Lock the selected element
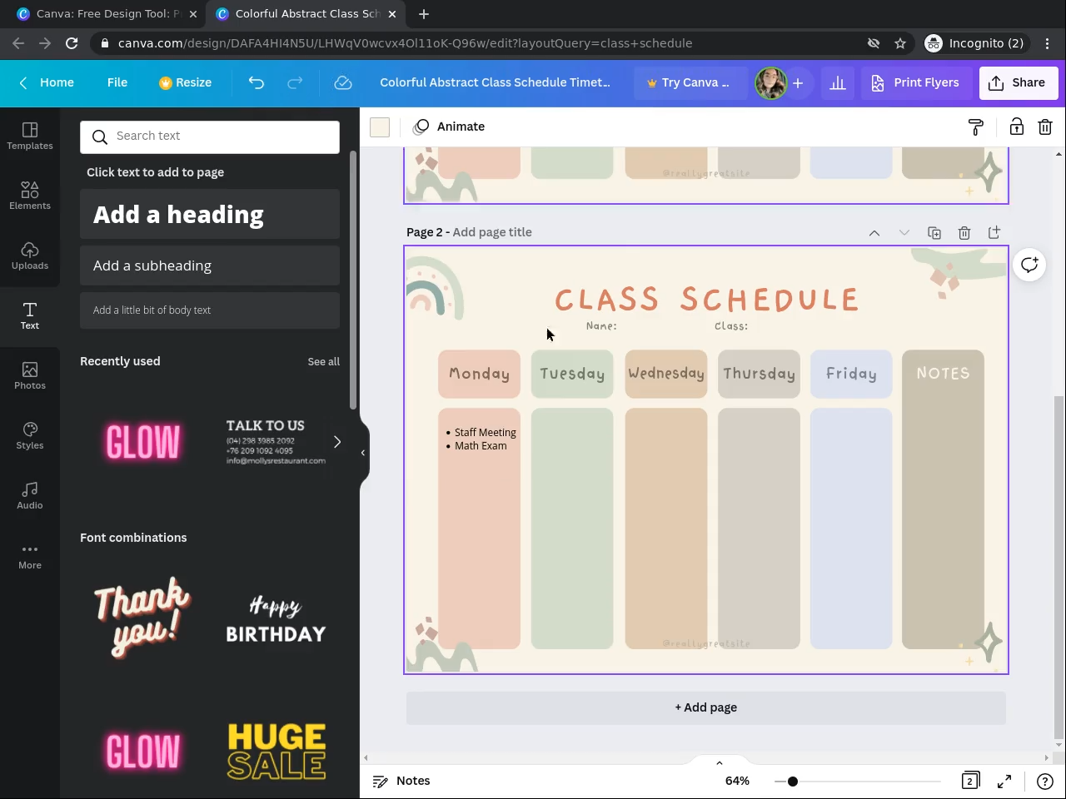Image resolution: width=1066 pixels, height=799 pixels. [1017, 127]
